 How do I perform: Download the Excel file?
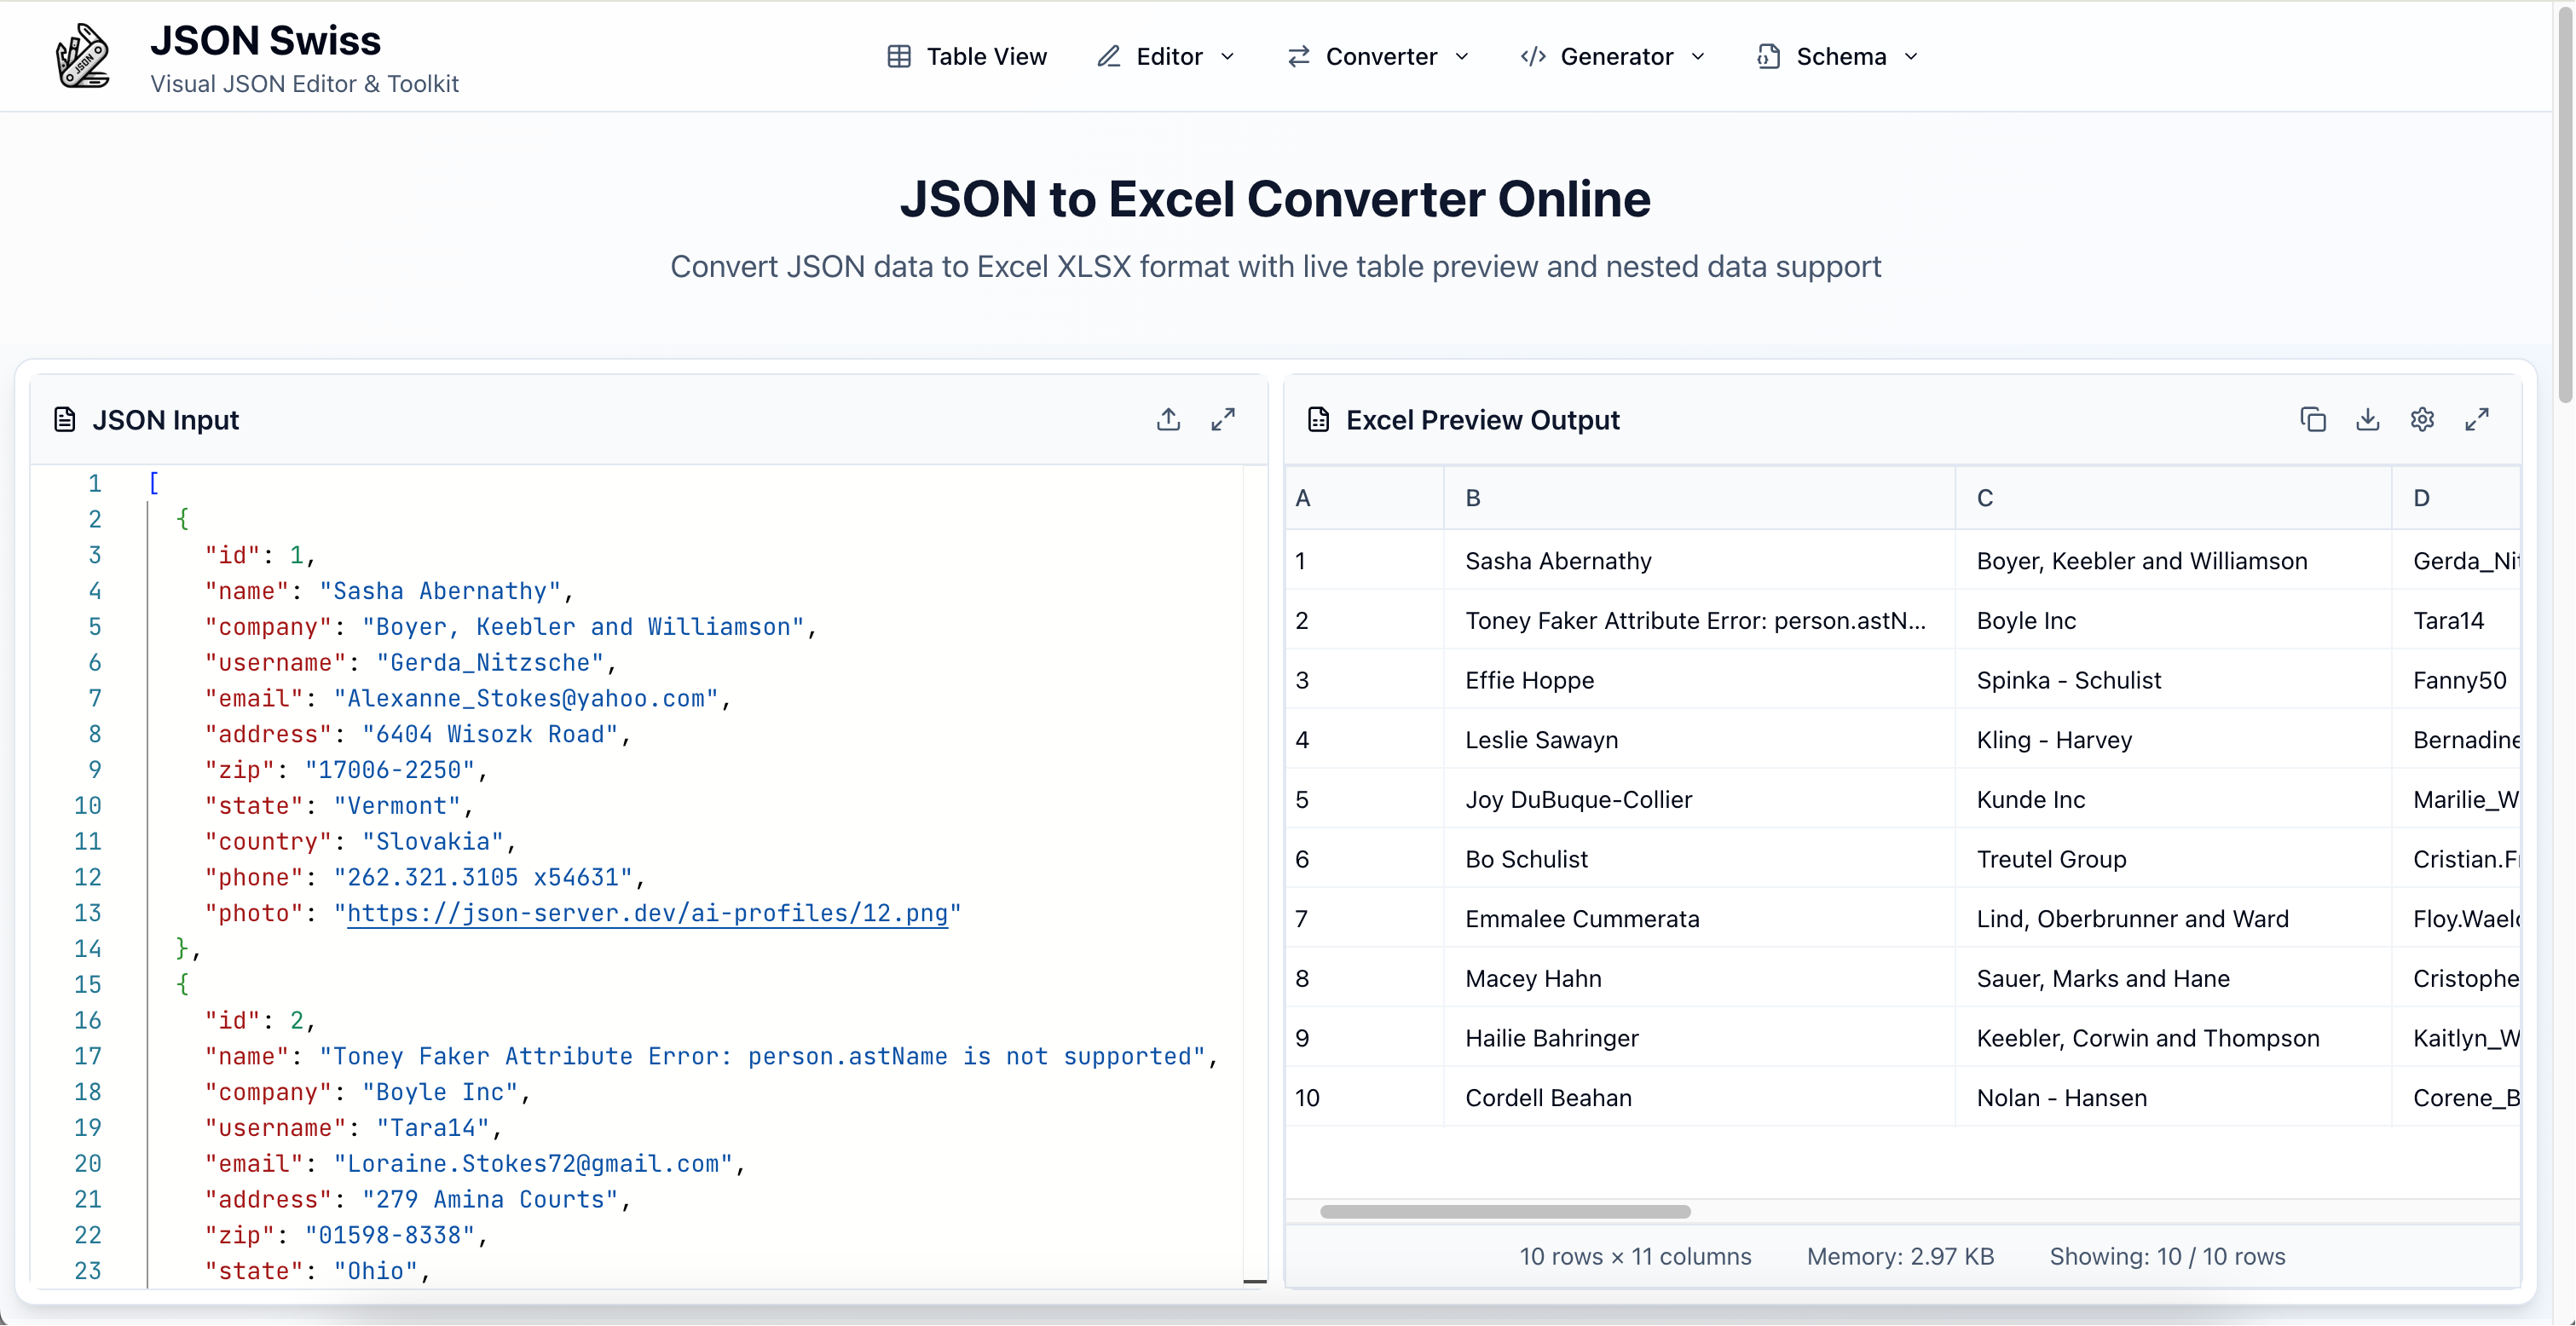pyautogui.click(x=2367, y=420)
